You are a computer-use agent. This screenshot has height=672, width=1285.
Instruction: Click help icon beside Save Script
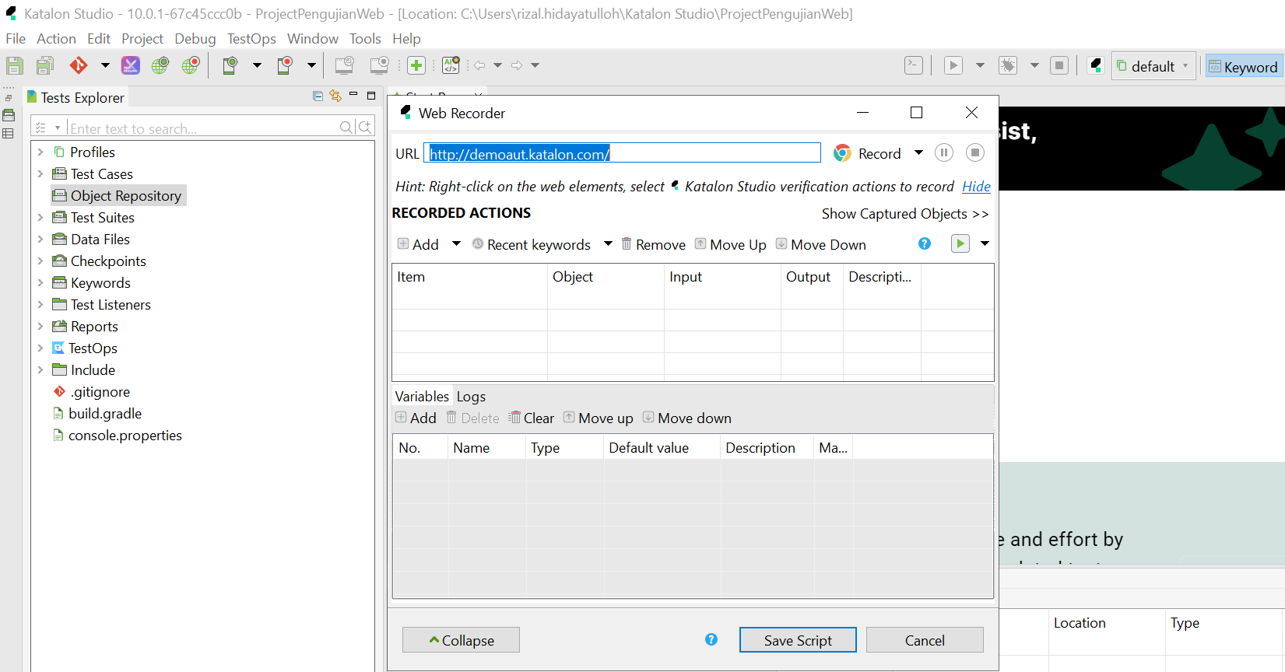711,639
